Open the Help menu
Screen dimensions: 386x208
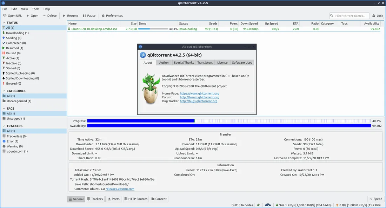tap(47, 9)
